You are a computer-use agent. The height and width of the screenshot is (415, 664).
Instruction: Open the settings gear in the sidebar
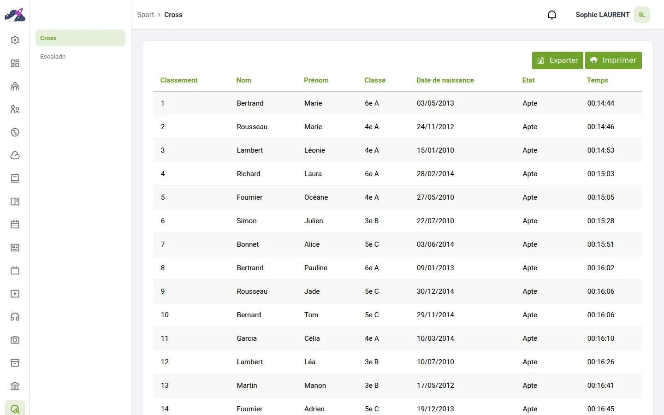click(x=15, y=40)
